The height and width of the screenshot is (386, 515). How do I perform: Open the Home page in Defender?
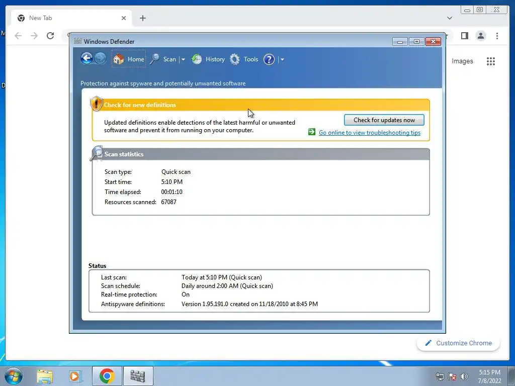pos(129,59)
